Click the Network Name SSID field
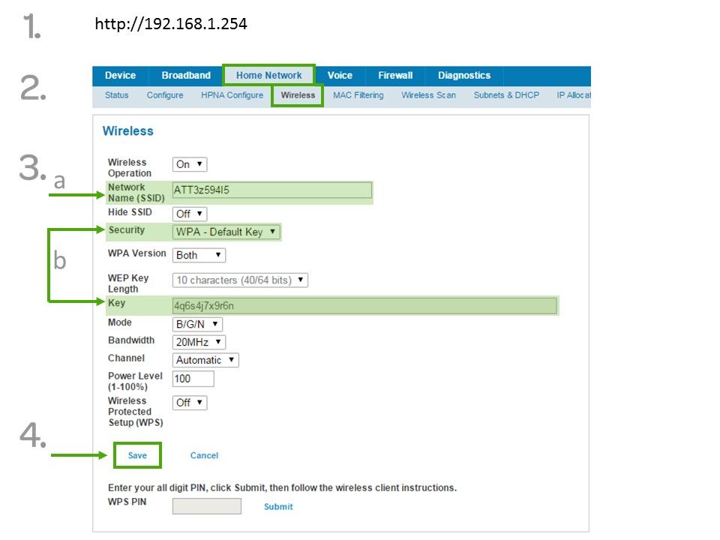This screenshot has height=540, width=720. (x=271, y=190)
